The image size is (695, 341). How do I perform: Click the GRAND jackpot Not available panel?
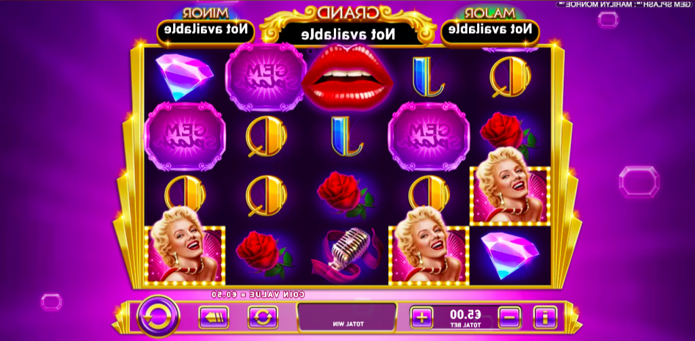pos(347,35)
